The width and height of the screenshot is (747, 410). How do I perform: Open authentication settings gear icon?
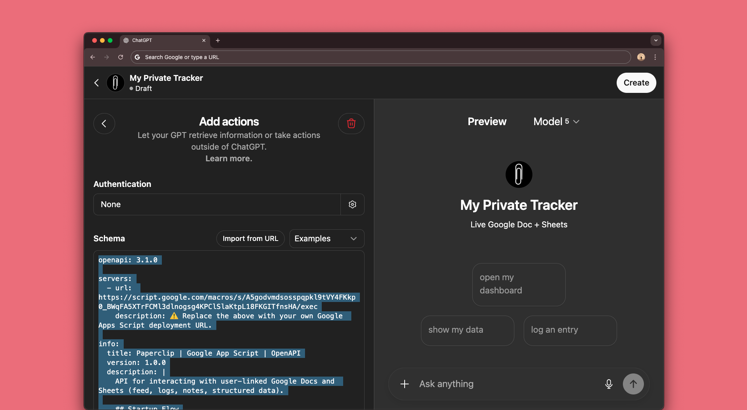352,204
